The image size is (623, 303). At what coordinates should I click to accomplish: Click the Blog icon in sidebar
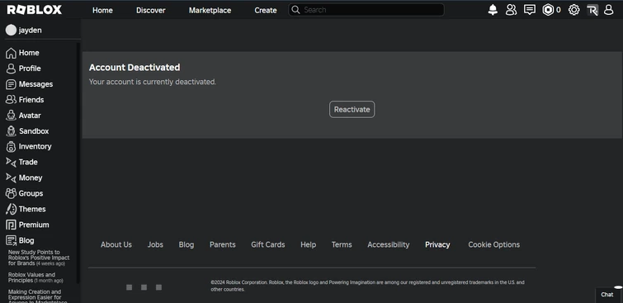tap(11, 240)
